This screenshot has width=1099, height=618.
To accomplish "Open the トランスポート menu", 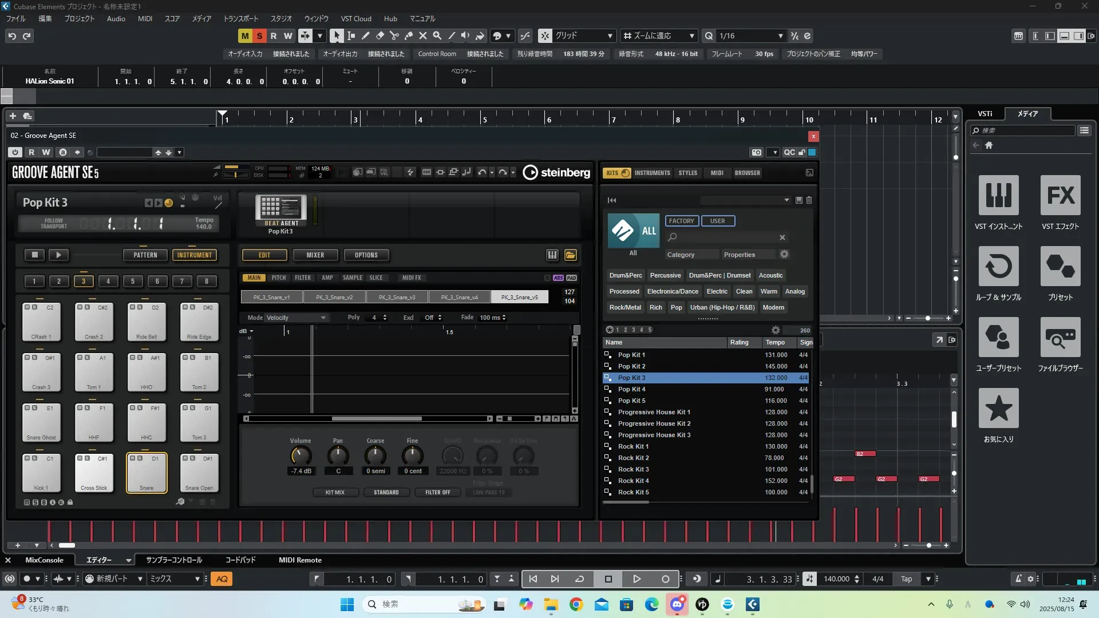I will click(240, 19).
